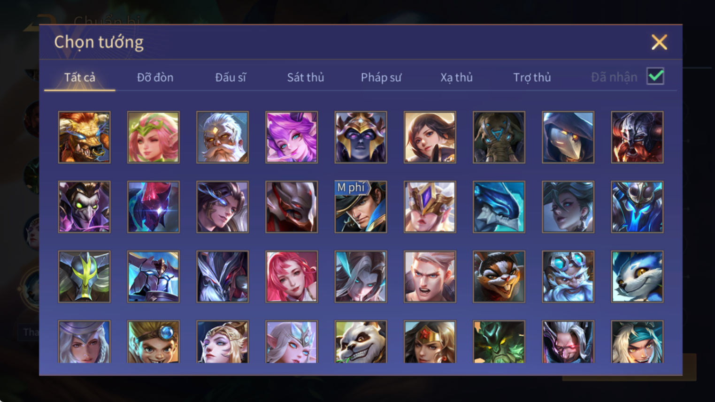Screen dimensions: 715x402
Task: Select the red-bearded horned viking hero
Action: [x=637, y=137]
